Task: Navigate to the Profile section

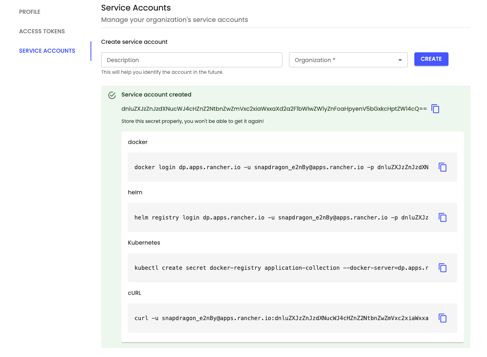Action: click(x=30, y=12)
